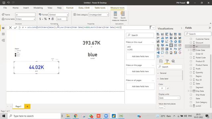The height and width of the screenshot is (119, 212).
Task: Commit the formula with the checkmark
Action: point(16,27)
